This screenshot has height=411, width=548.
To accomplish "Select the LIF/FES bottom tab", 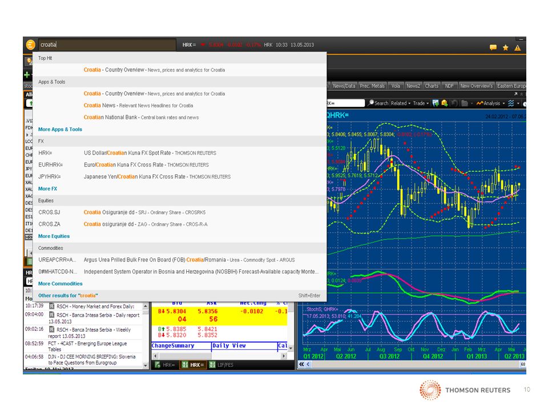I will pyautogui.click(x=221, y=365).
